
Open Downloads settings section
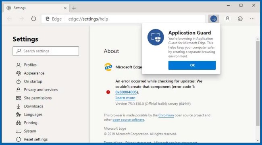(x=33, y=106)
